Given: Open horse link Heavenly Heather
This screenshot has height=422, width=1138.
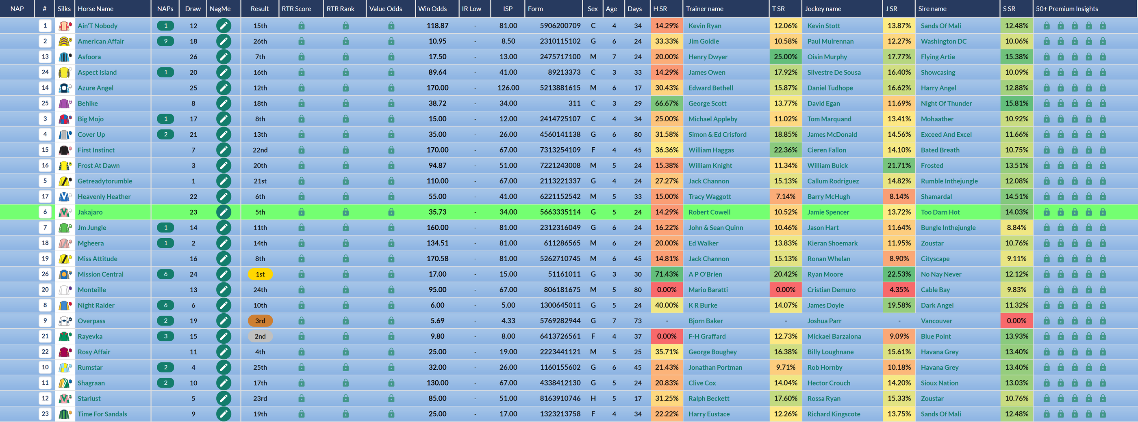Looking at the screenshot, I should [x=104, y=197].
